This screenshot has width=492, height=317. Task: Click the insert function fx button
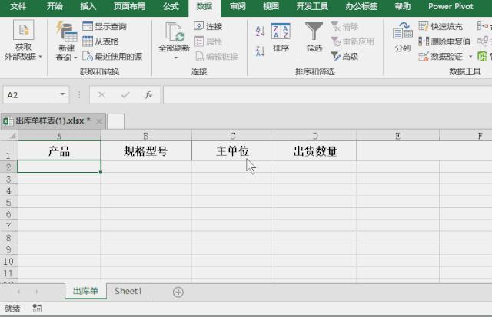(148, 95)
